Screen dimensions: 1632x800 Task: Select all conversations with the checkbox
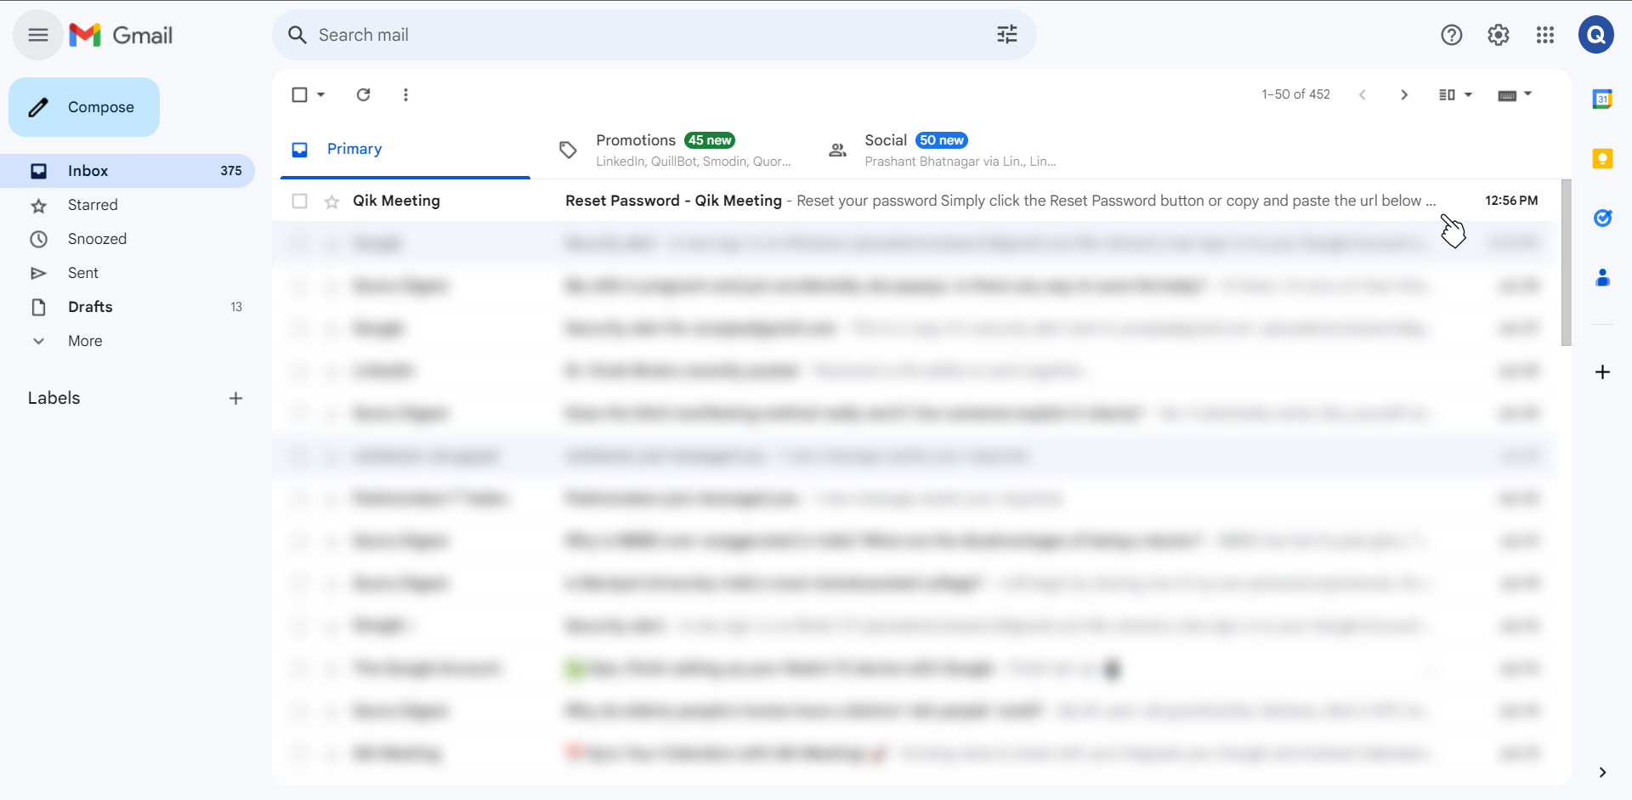(x=299, y=94)
